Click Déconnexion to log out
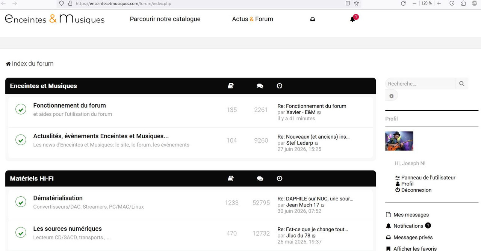This screenshot has width=481, height=251. coord(413,190)
